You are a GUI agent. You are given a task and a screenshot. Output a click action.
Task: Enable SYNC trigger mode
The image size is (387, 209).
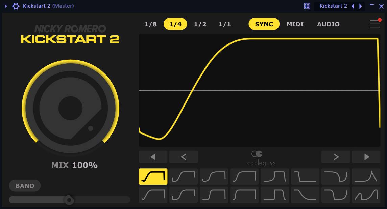coord(264,24)
